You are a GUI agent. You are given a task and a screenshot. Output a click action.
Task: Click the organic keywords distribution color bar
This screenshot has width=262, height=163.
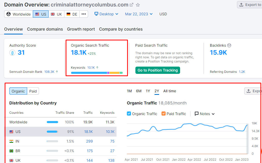click(97, 73)
